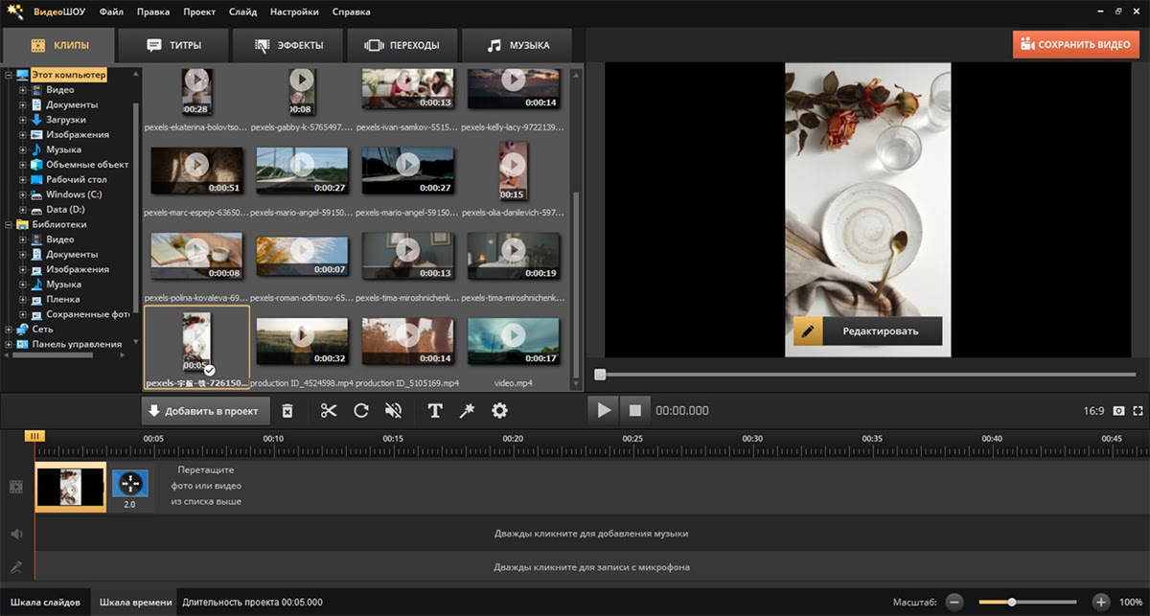Image resolution: width=1150 pixels, height=616 pixels.
Task: Delete the selected clip with the trash icon
Action: coord(287,411)
